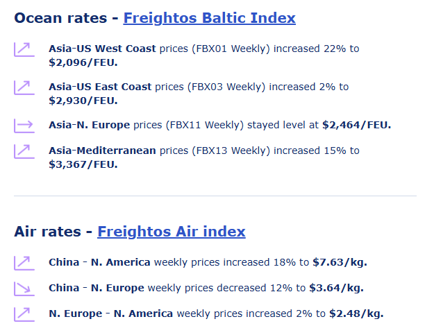Click the $2,096/FEU price text

click(83, 62)
